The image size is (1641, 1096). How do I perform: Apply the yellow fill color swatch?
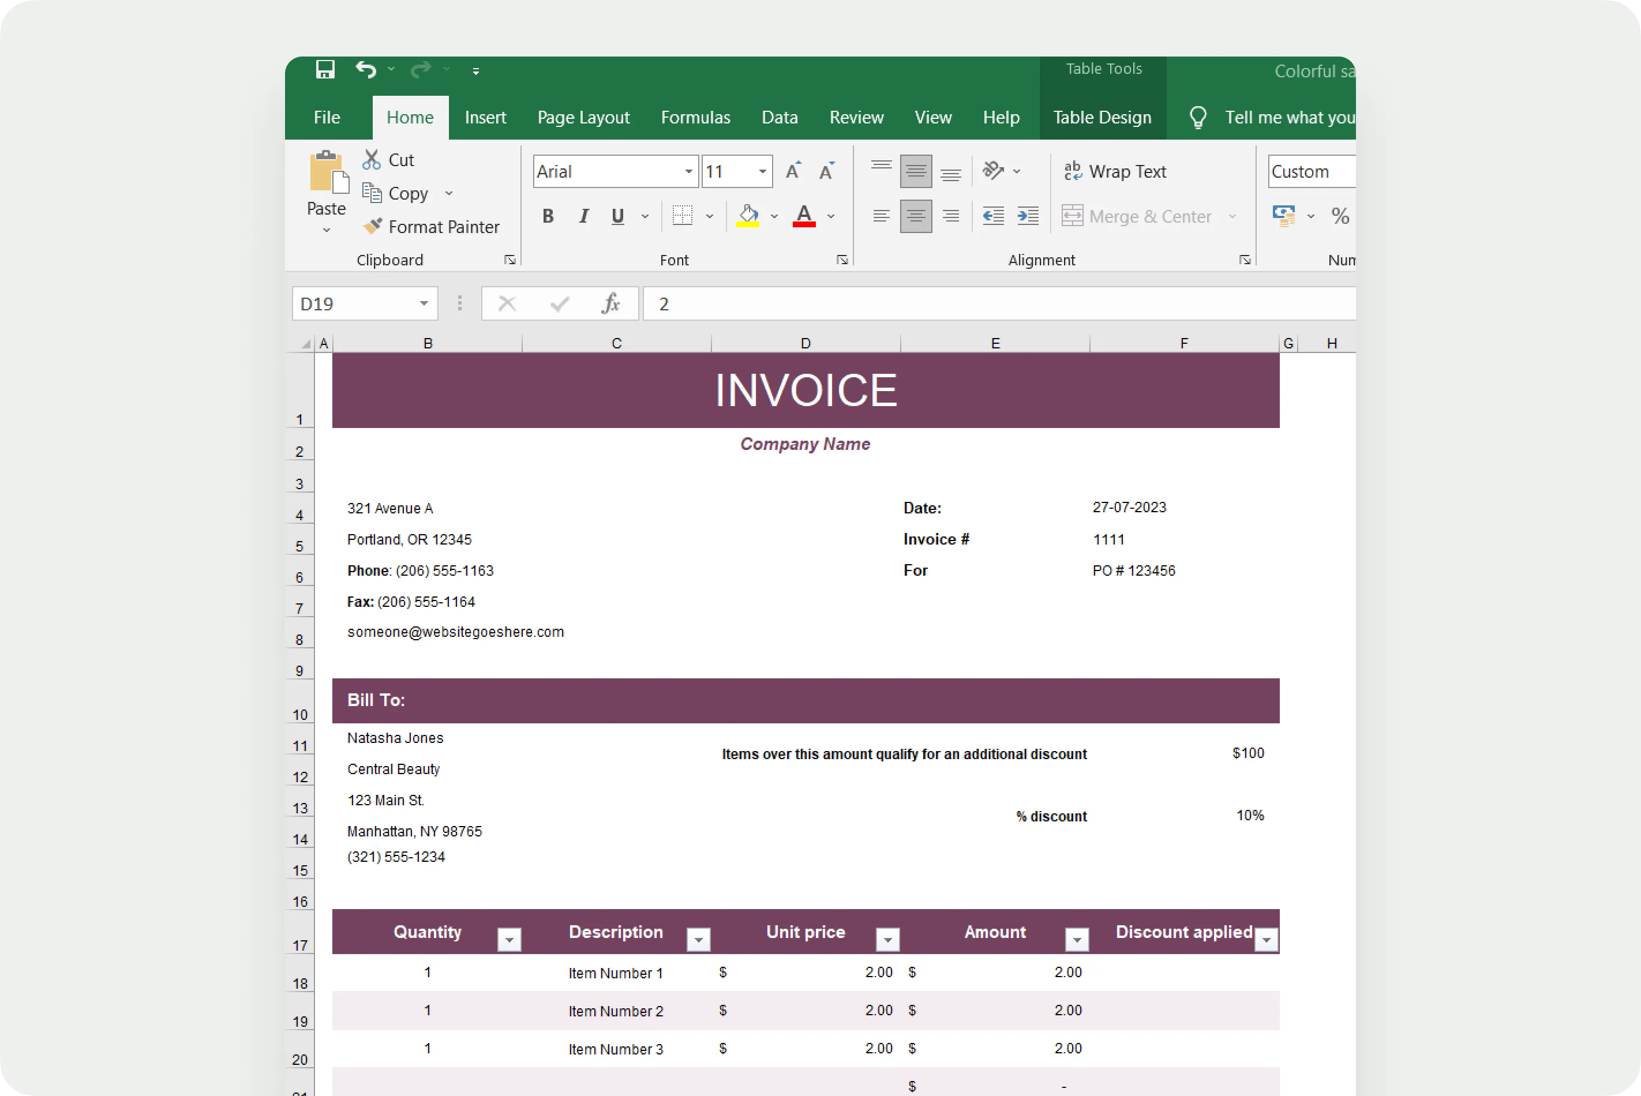tap(747, 216)
